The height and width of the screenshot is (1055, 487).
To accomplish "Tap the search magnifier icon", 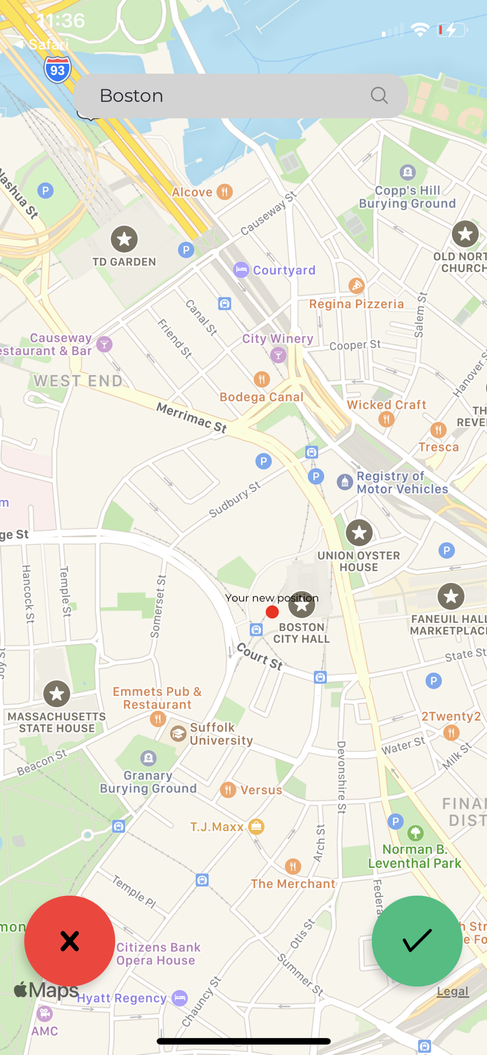I will coord(379,95).
